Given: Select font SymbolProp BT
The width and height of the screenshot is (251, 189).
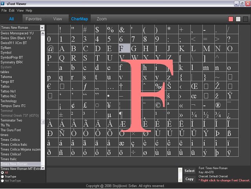Looking at the screenshot, I should coord(20,58).
